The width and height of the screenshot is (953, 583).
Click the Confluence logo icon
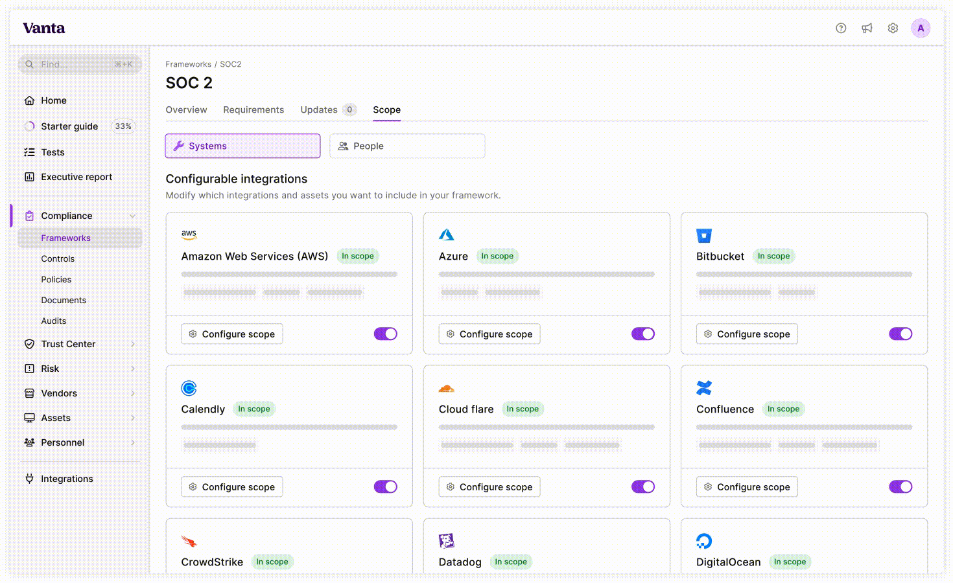click(703, 388)
